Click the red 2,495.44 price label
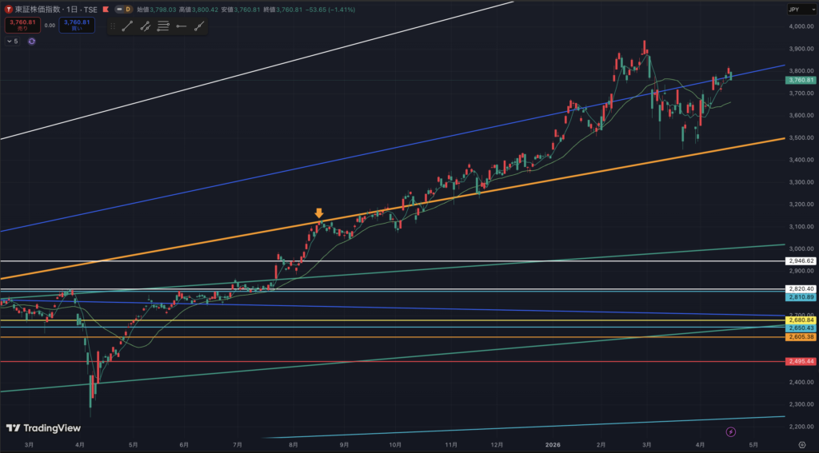This screenshot has height=453, width=819. pyautogui.click(x=800, y=361)
